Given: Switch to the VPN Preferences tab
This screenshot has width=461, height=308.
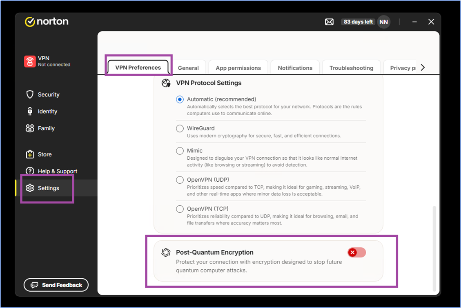Looking at the screenshot, I should pyautogui.click(x=138, y=68).
